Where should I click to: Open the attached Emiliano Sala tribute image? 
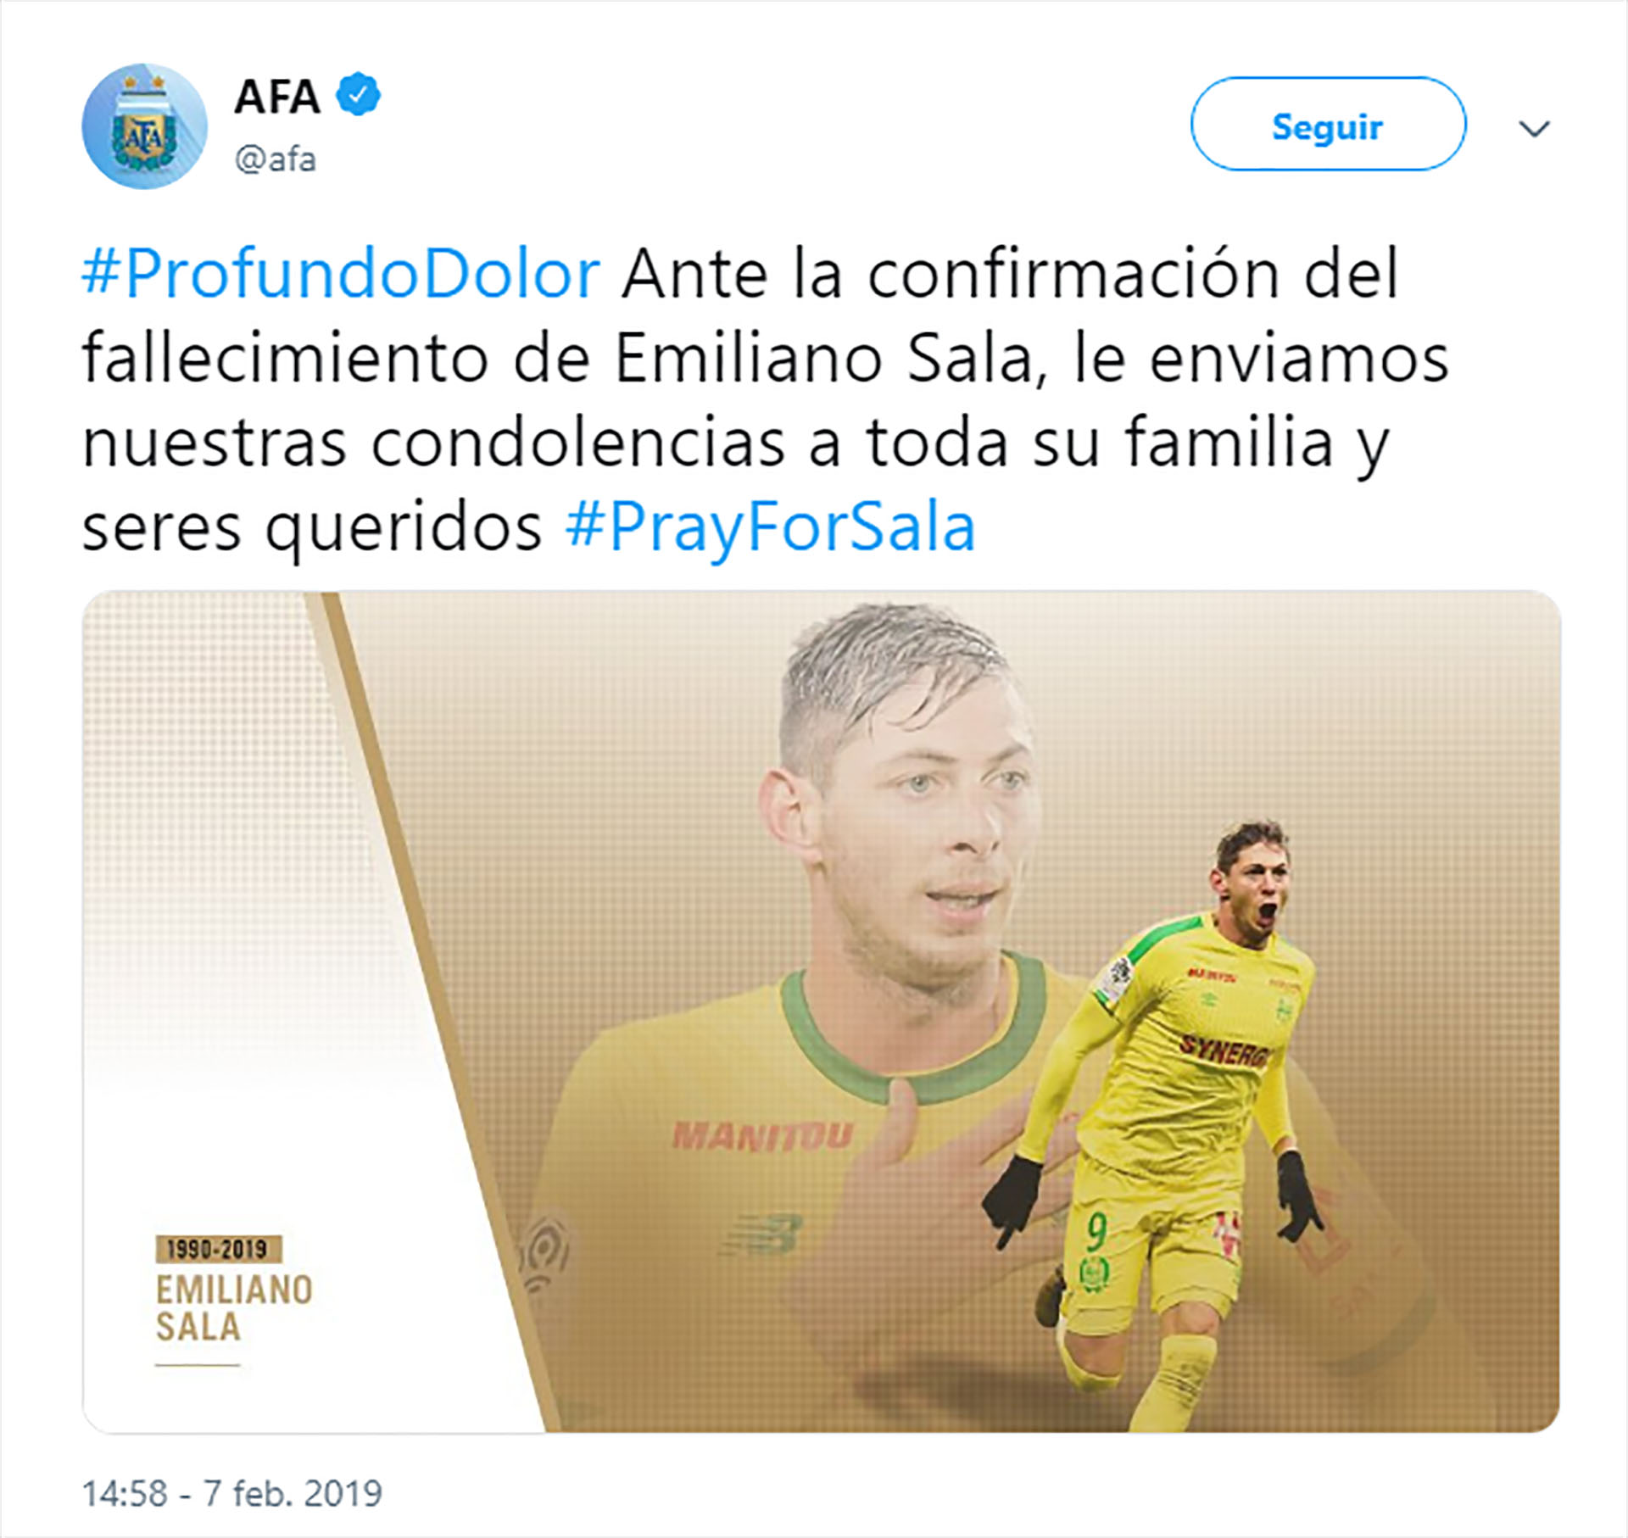point(821,1011)
